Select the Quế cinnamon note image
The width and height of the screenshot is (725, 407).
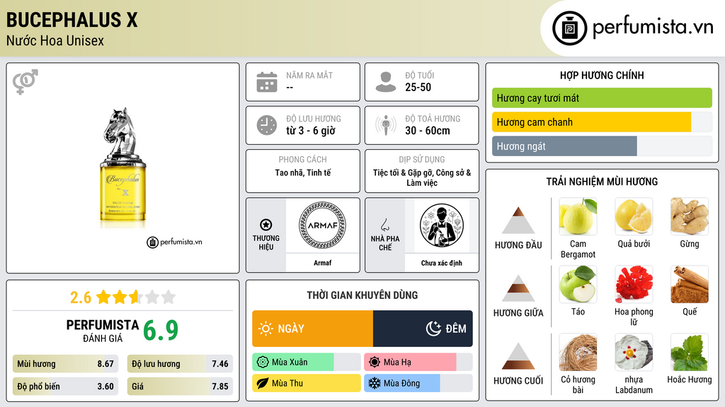(x=690, y=285)
